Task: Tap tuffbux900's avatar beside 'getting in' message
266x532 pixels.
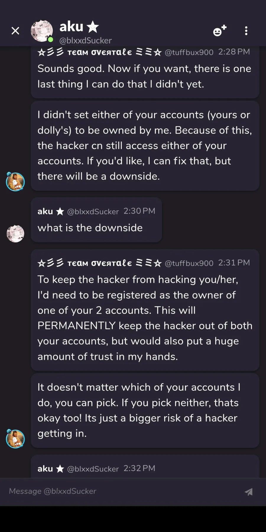Action: 15,439
